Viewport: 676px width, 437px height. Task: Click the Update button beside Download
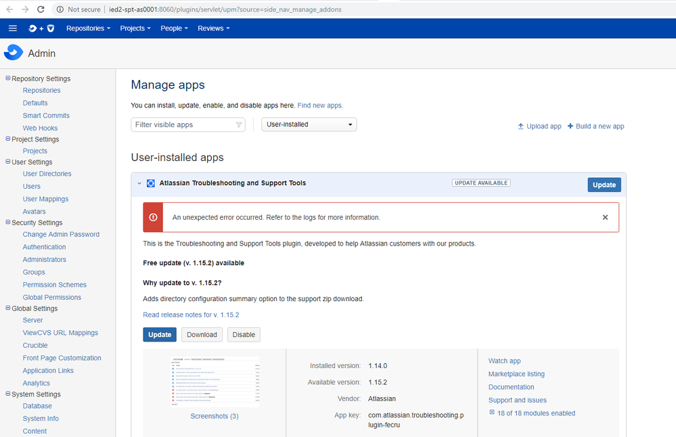(x=160, y=335)
